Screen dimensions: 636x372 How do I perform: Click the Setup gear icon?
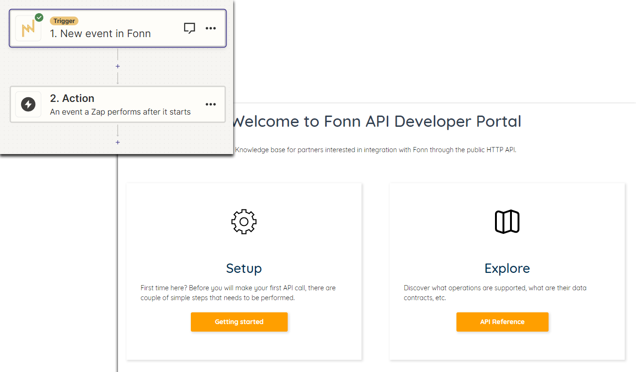coord(244,222)
